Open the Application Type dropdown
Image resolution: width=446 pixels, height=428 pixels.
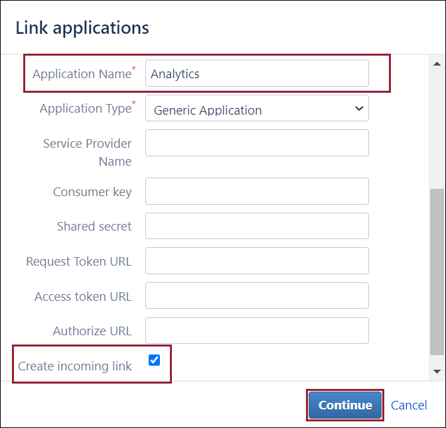pyautogui.click(x=257, y=109)
